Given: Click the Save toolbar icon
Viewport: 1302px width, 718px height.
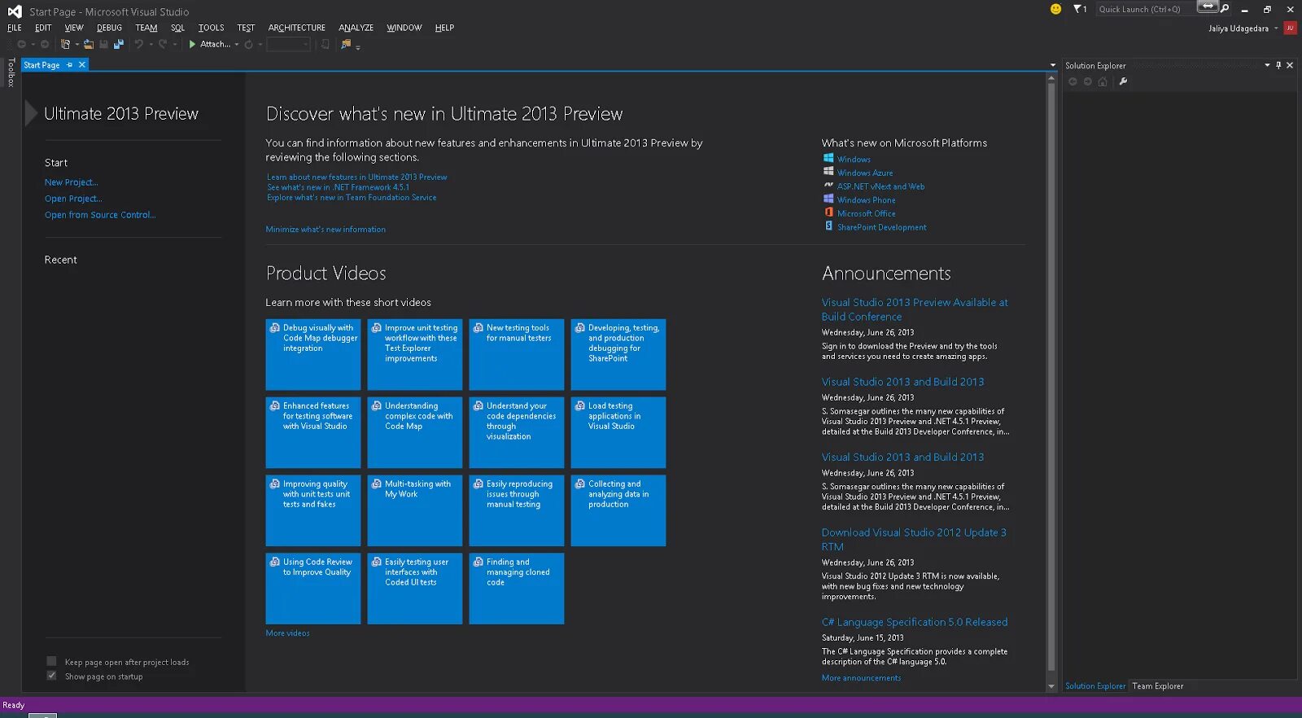Looking at the screenshot, I should pyautogui.click(x=103, y=44).
